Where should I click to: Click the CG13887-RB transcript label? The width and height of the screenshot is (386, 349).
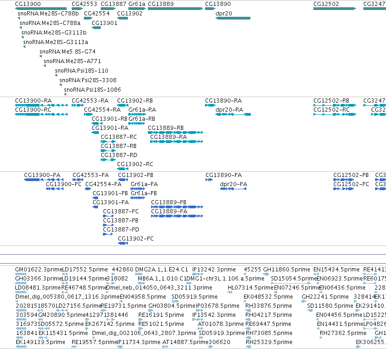point(119,146)
